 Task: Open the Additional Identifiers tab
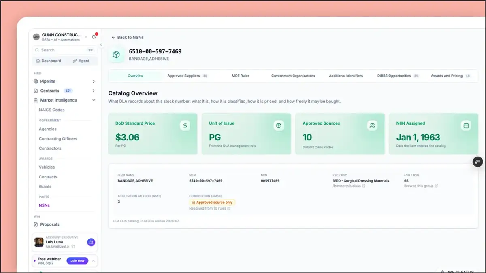[346, 76]
